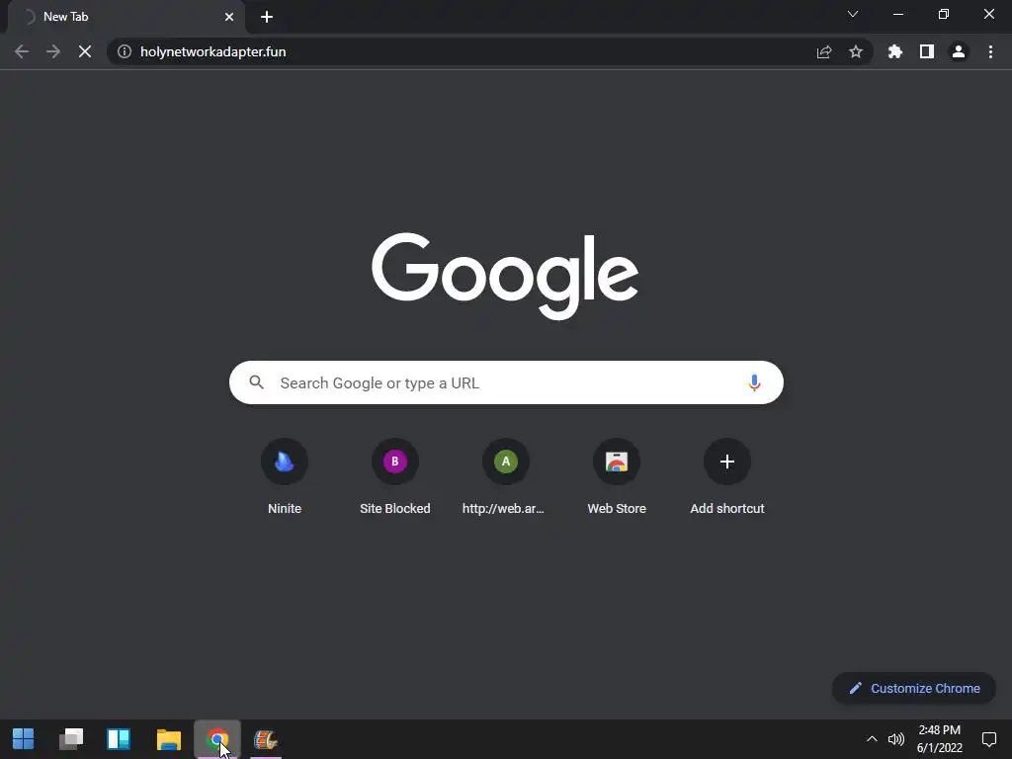Toggle the side panel icon
The height and width of the screenshot is (759, 1012).
(x=927, y=51)
